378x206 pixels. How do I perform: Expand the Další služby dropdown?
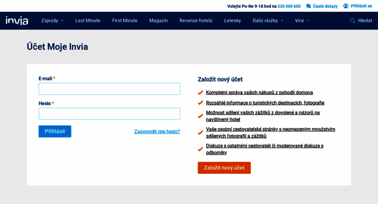click(268, 21)
